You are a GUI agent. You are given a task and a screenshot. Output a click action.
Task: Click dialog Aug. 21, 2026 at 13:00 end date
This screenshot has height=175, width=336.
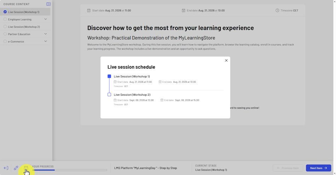point(184,82)
